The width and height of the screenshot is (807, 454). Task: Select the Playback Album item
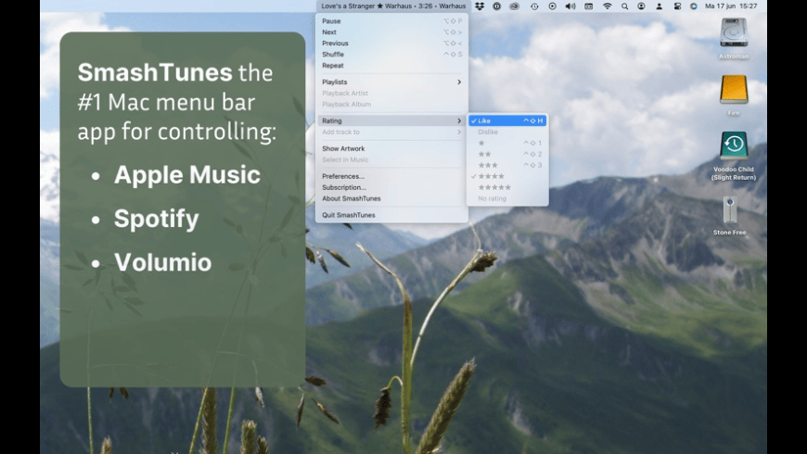click(391, 105)
